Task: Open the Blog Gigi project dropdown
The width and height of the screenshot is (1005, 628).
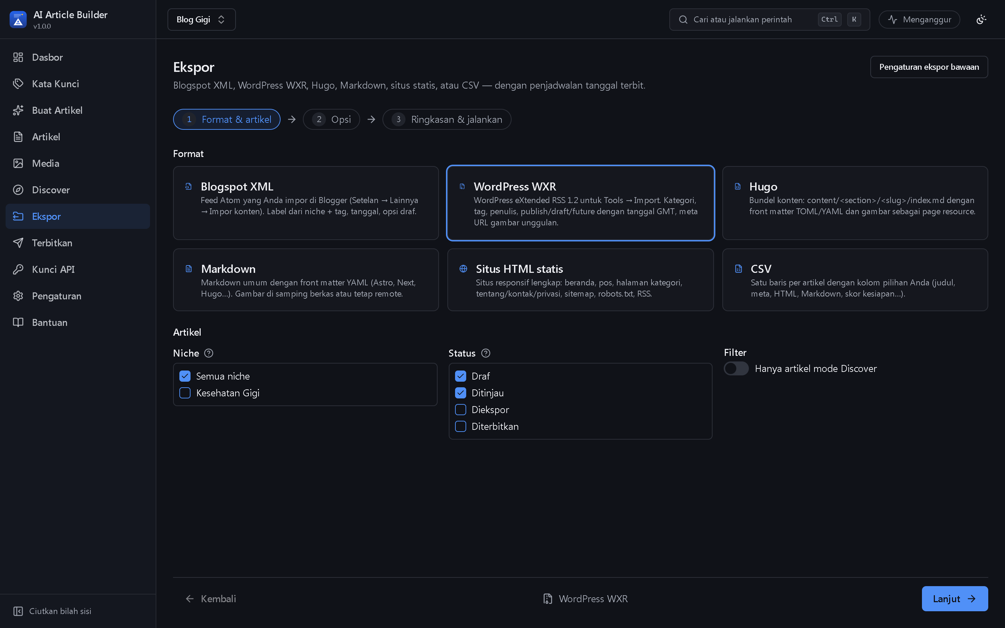Action: point(201,20)
